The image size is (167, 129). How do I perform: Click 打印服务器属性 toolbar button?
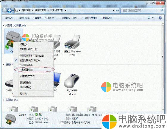point(90,18)
